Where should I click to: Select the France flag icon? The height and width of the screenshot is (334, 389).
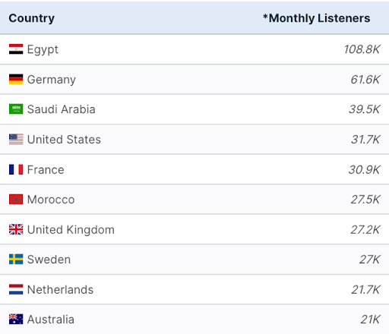(16, 169)
